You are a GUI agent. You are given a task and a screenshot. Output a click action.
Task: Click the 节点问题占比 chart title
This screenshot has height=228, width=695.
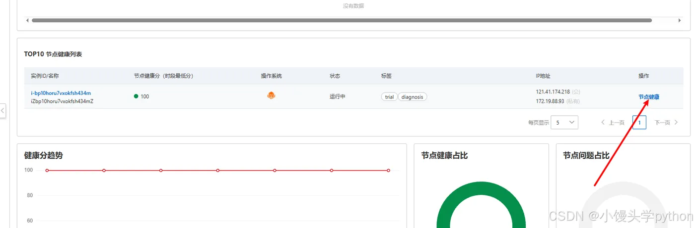point(586,155)
